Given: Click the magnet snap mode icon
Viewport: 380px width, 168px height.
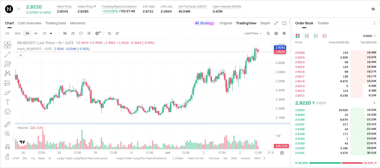Looking at the screenshot, I should (x=8, y=147).
